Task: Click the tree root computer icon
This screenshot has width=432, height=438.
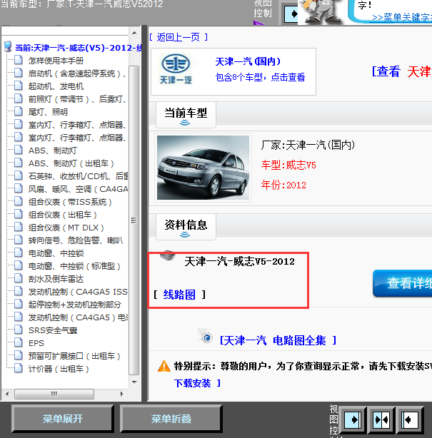Action: click(8, 46)
